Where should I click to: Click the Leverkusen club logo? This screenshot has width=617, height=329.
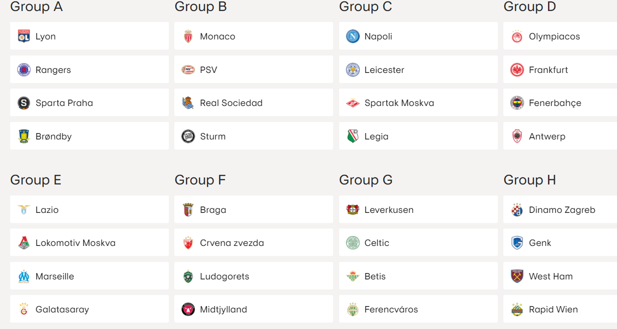point(353,210)
